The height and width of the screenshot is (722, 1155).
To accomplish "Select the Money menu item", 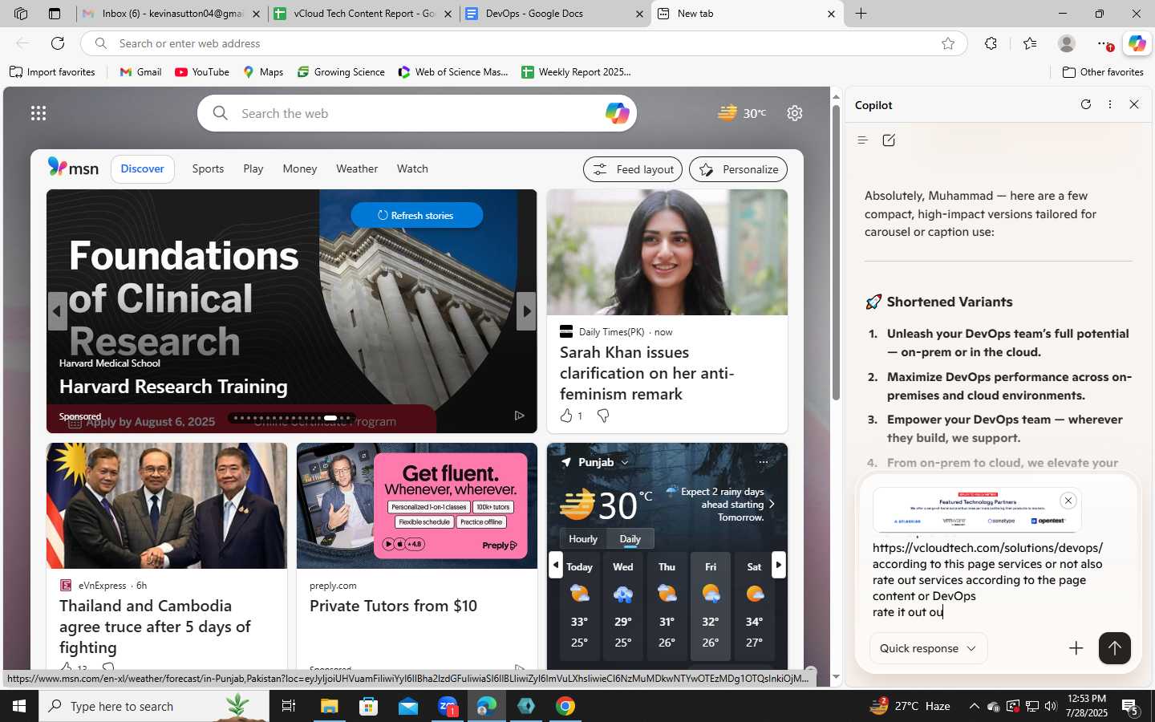I will (x=300, y=168).
